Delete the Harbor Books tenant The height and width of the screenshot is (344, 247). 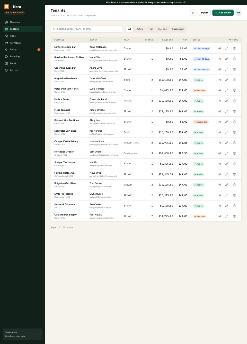pyautogui.click(x=234, y=101)
